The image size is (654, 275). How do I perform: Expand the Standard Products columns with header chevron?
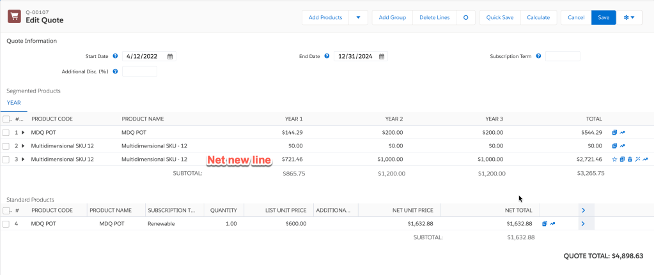click(x=583, y=210)
